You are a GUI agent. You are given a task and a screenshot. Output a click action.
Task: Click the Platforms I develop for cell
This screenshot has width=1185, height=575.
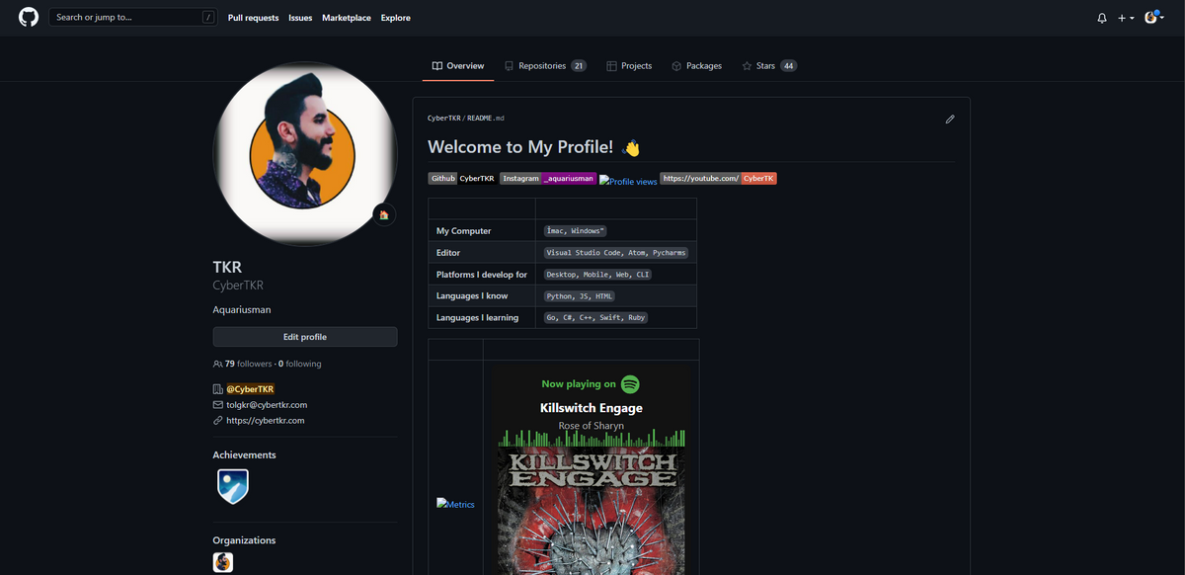[x=482, y=275]
